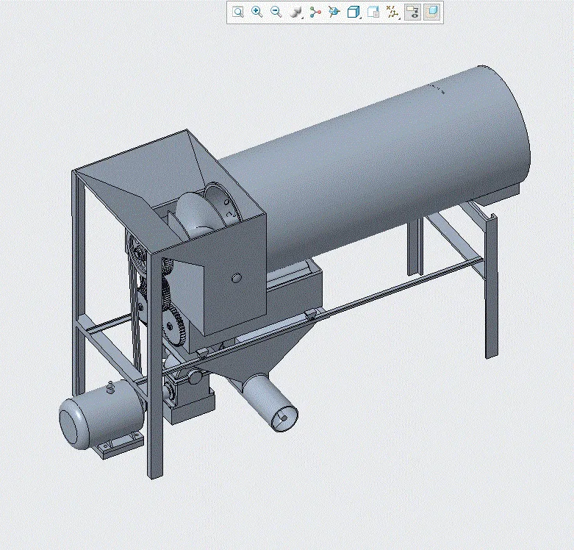Open the View Manager icon
Viewport: 574px width, 550px height.
[373, 12]
